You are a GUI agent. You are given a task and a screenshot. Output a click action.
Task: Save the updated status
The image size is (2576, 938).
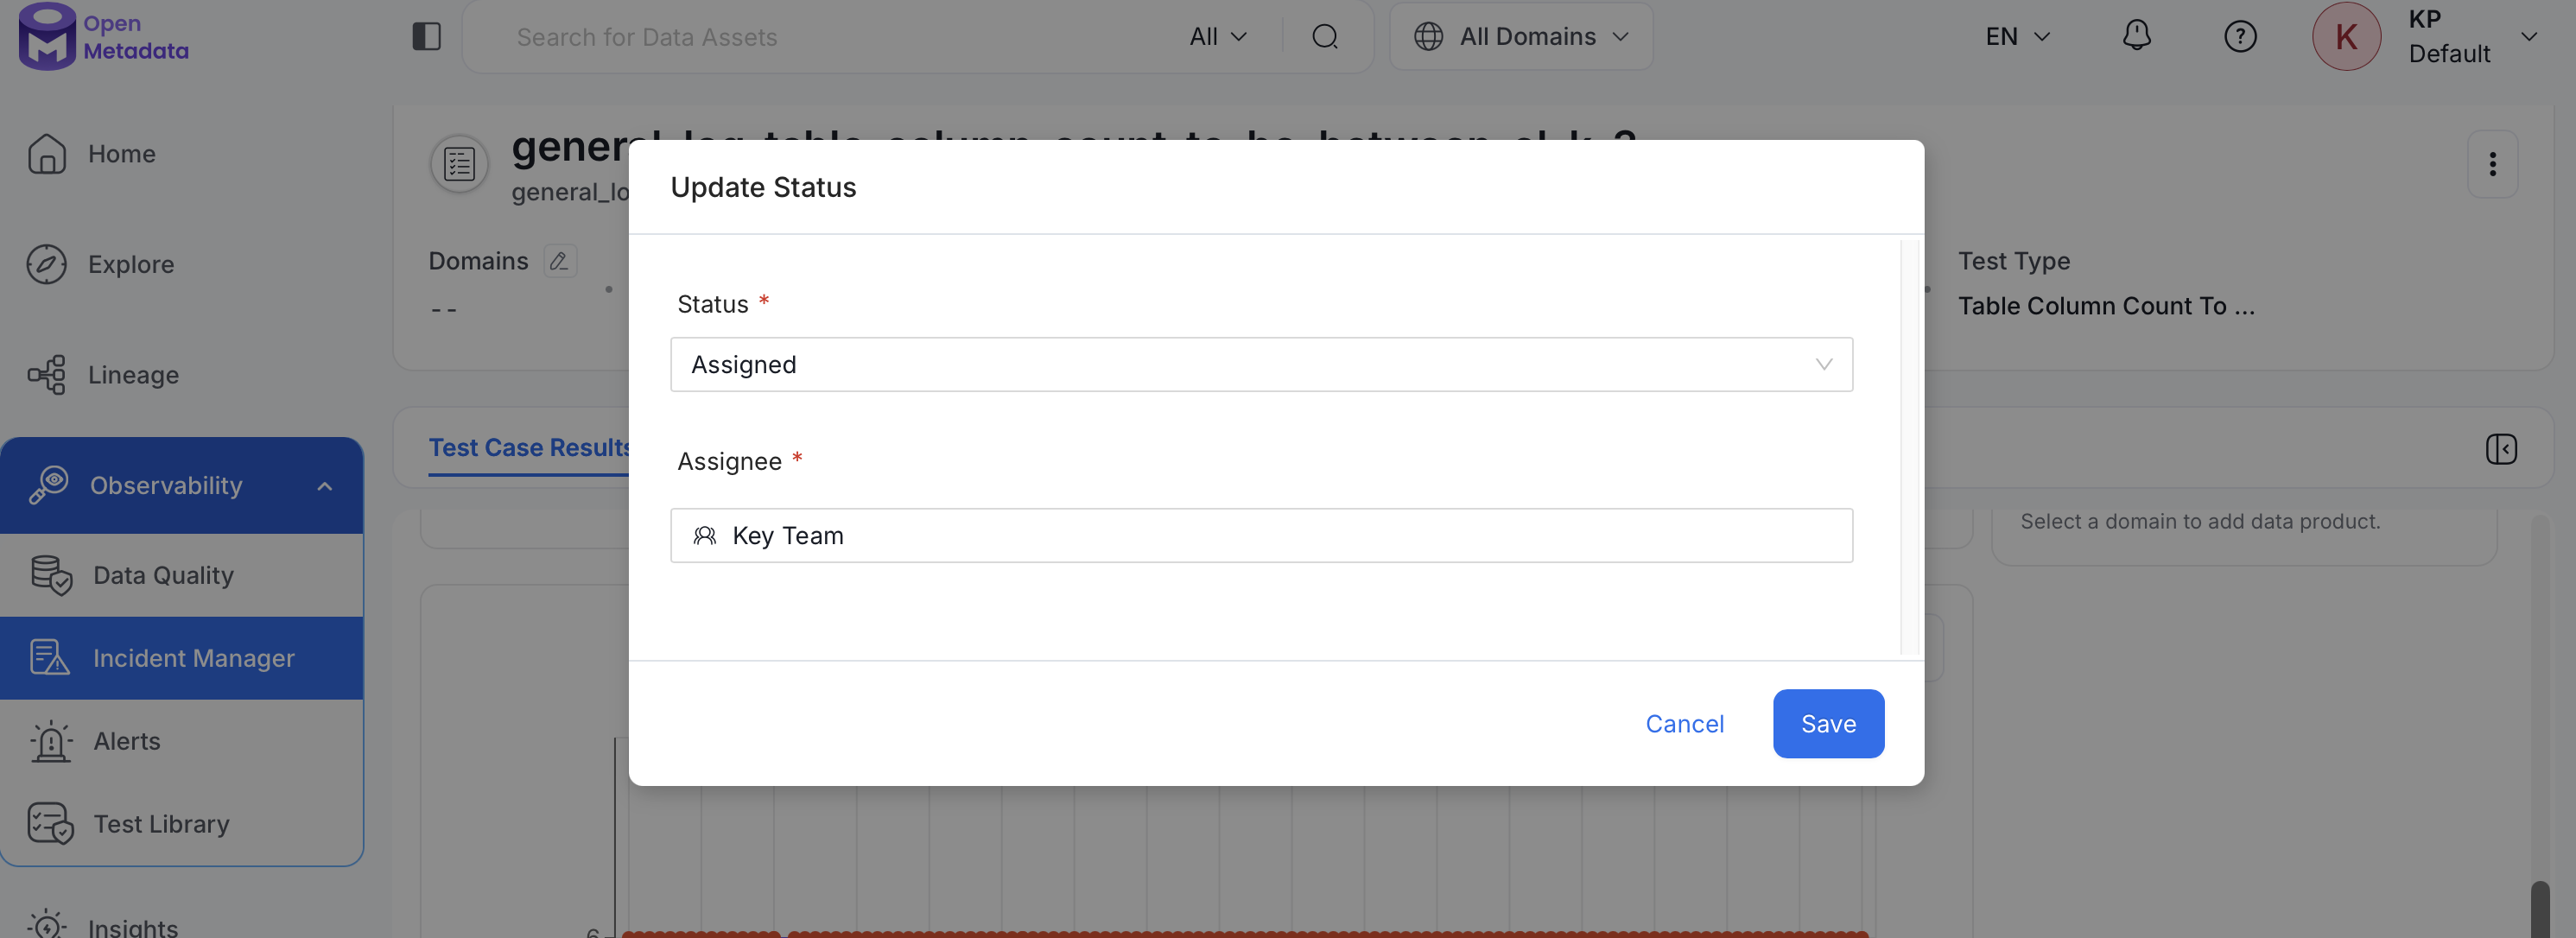[x=1828, y=723]
